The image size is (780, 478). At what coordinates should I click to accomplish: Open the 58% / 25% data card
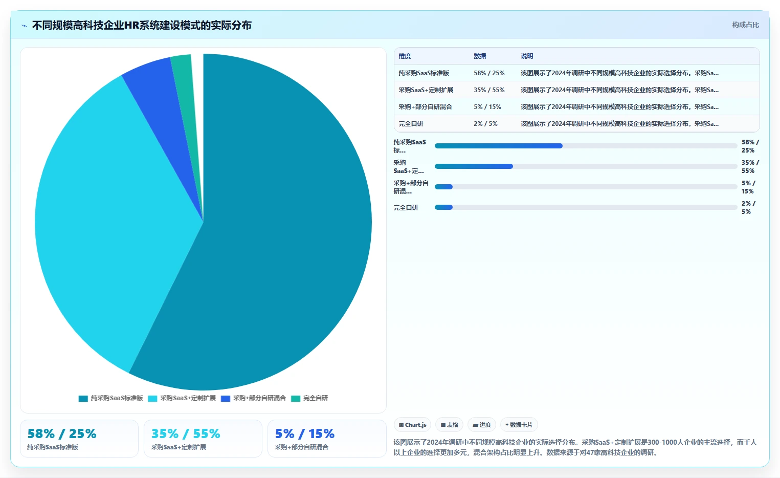coord(79,439)
